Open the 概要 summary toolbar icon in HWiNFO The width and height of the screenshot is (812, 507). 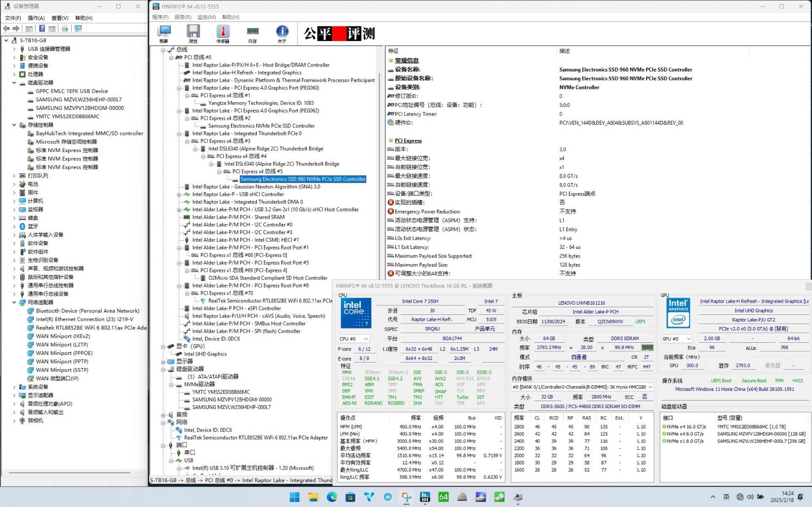tap(164, 34)
